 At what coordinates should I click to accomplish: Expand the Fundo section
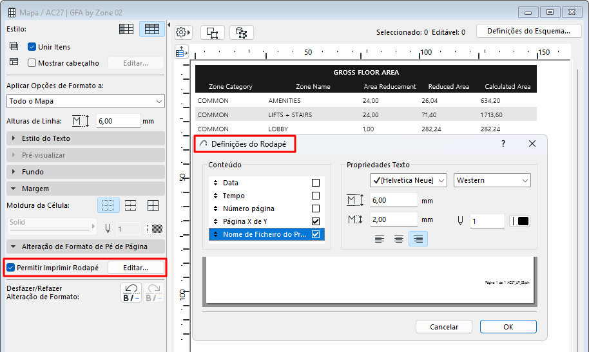point(86,172)
